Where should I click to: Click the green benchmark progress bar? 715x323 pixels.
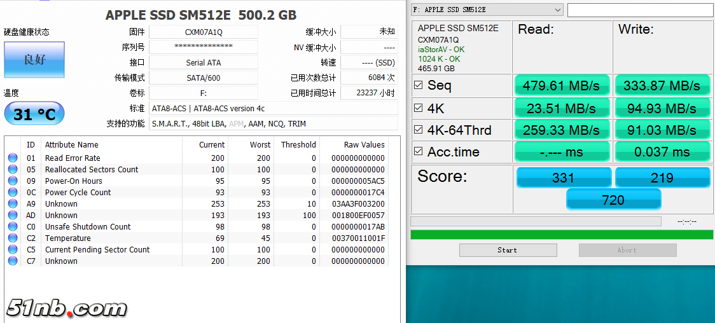tap(562, 235)
